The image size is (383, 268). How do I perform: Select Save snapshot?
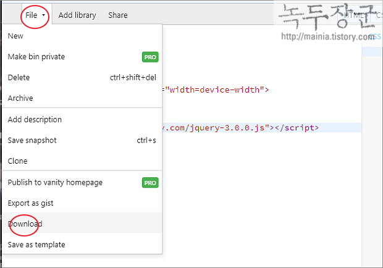click(82, 140)
